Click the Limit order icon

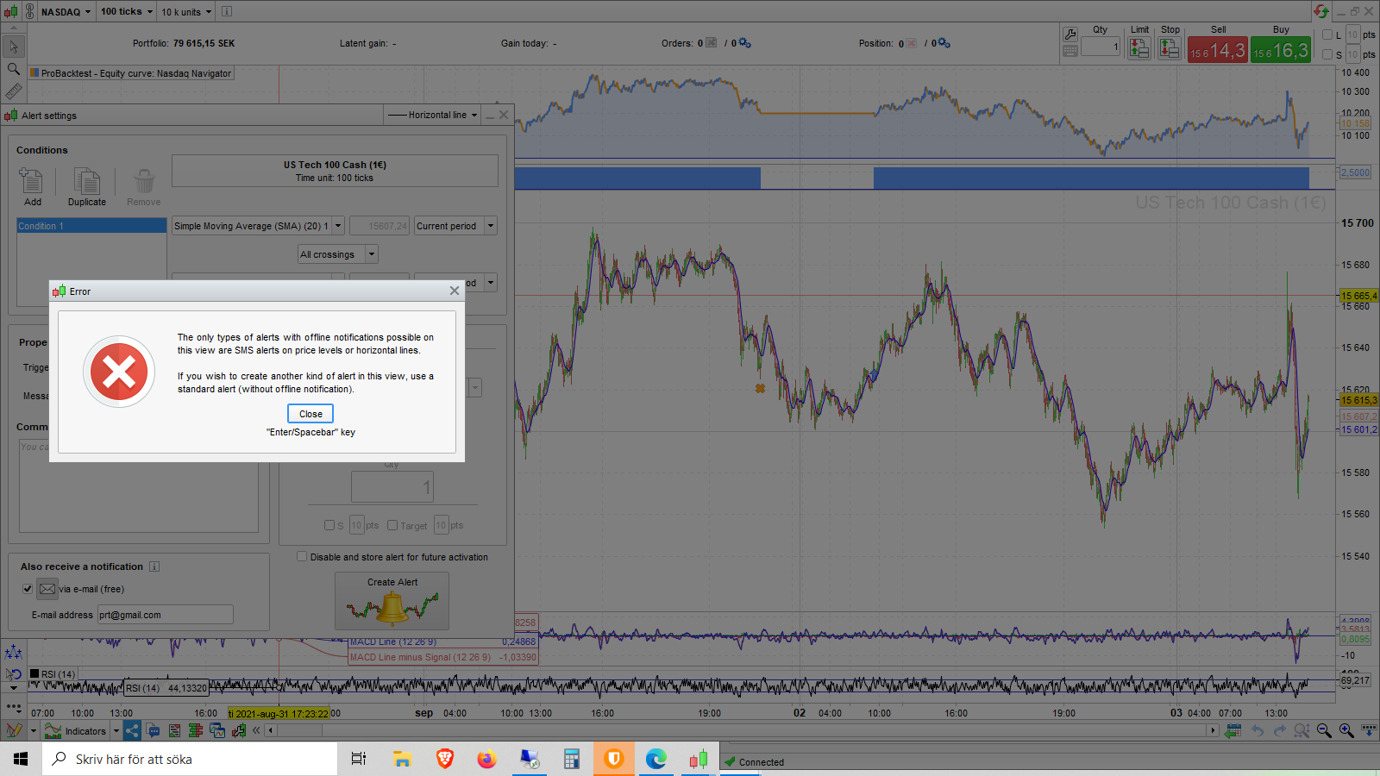tap(1139, 49)
